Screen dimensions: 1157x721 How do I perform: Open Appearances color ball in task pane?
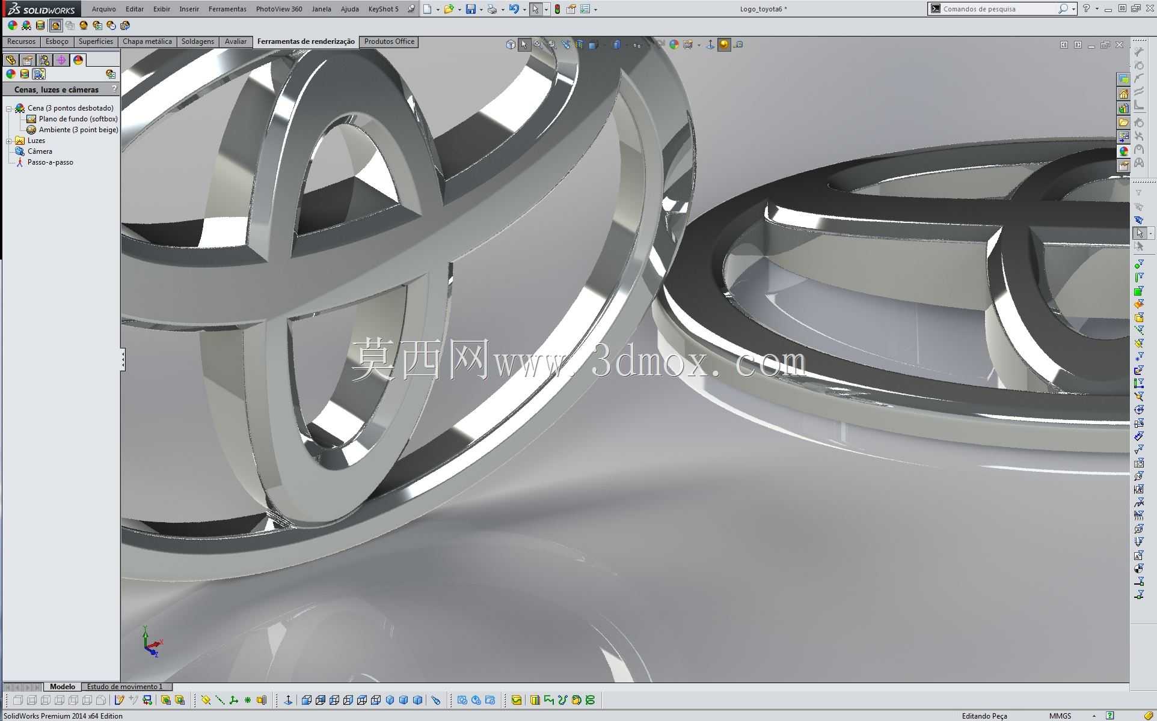[x=1123, y=151]
